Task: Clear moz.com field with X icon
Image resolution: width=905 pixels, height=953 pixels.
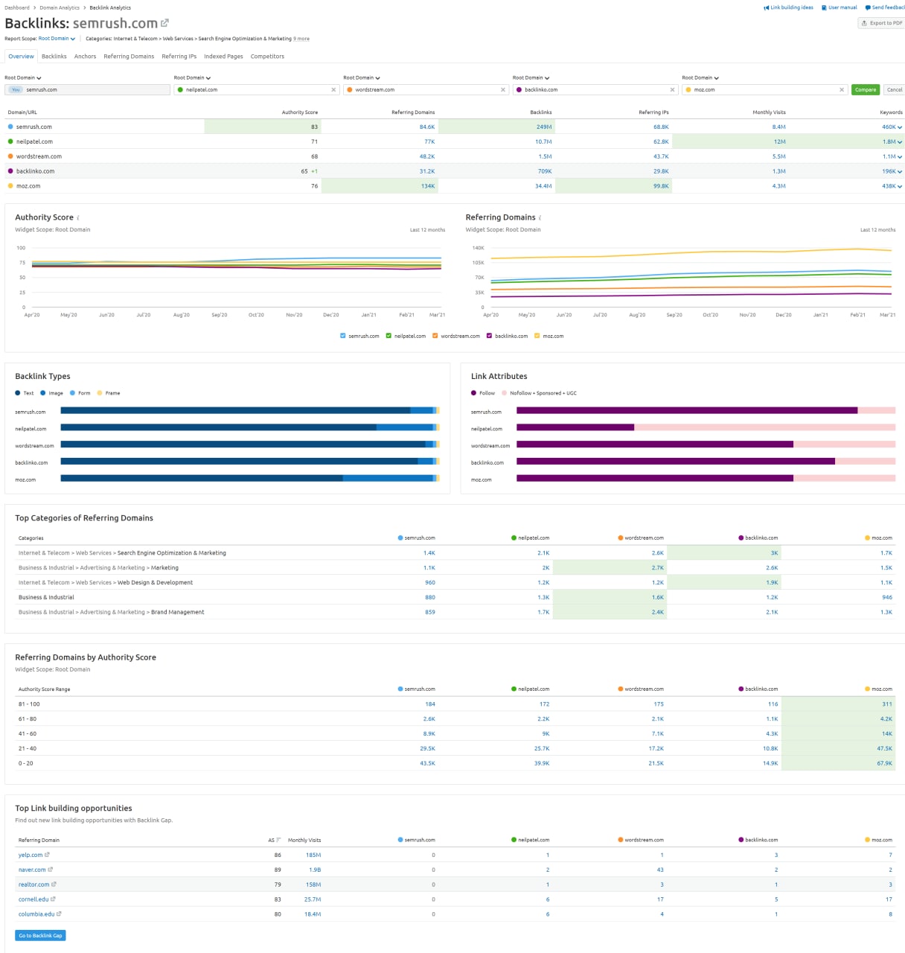Action: (842, 89)
